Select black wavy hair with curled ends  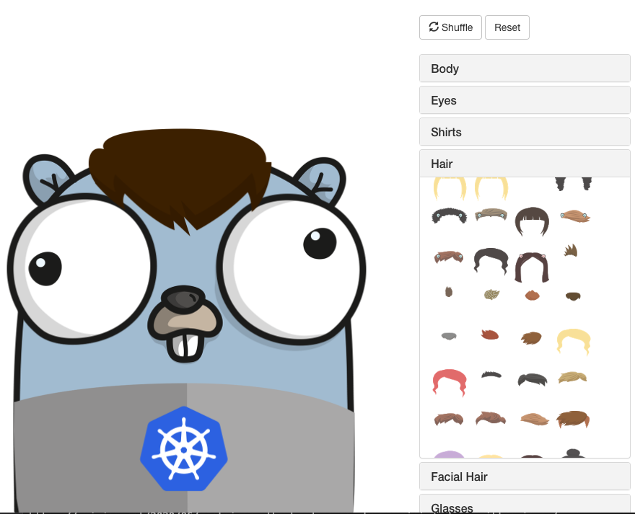[491, 261]
